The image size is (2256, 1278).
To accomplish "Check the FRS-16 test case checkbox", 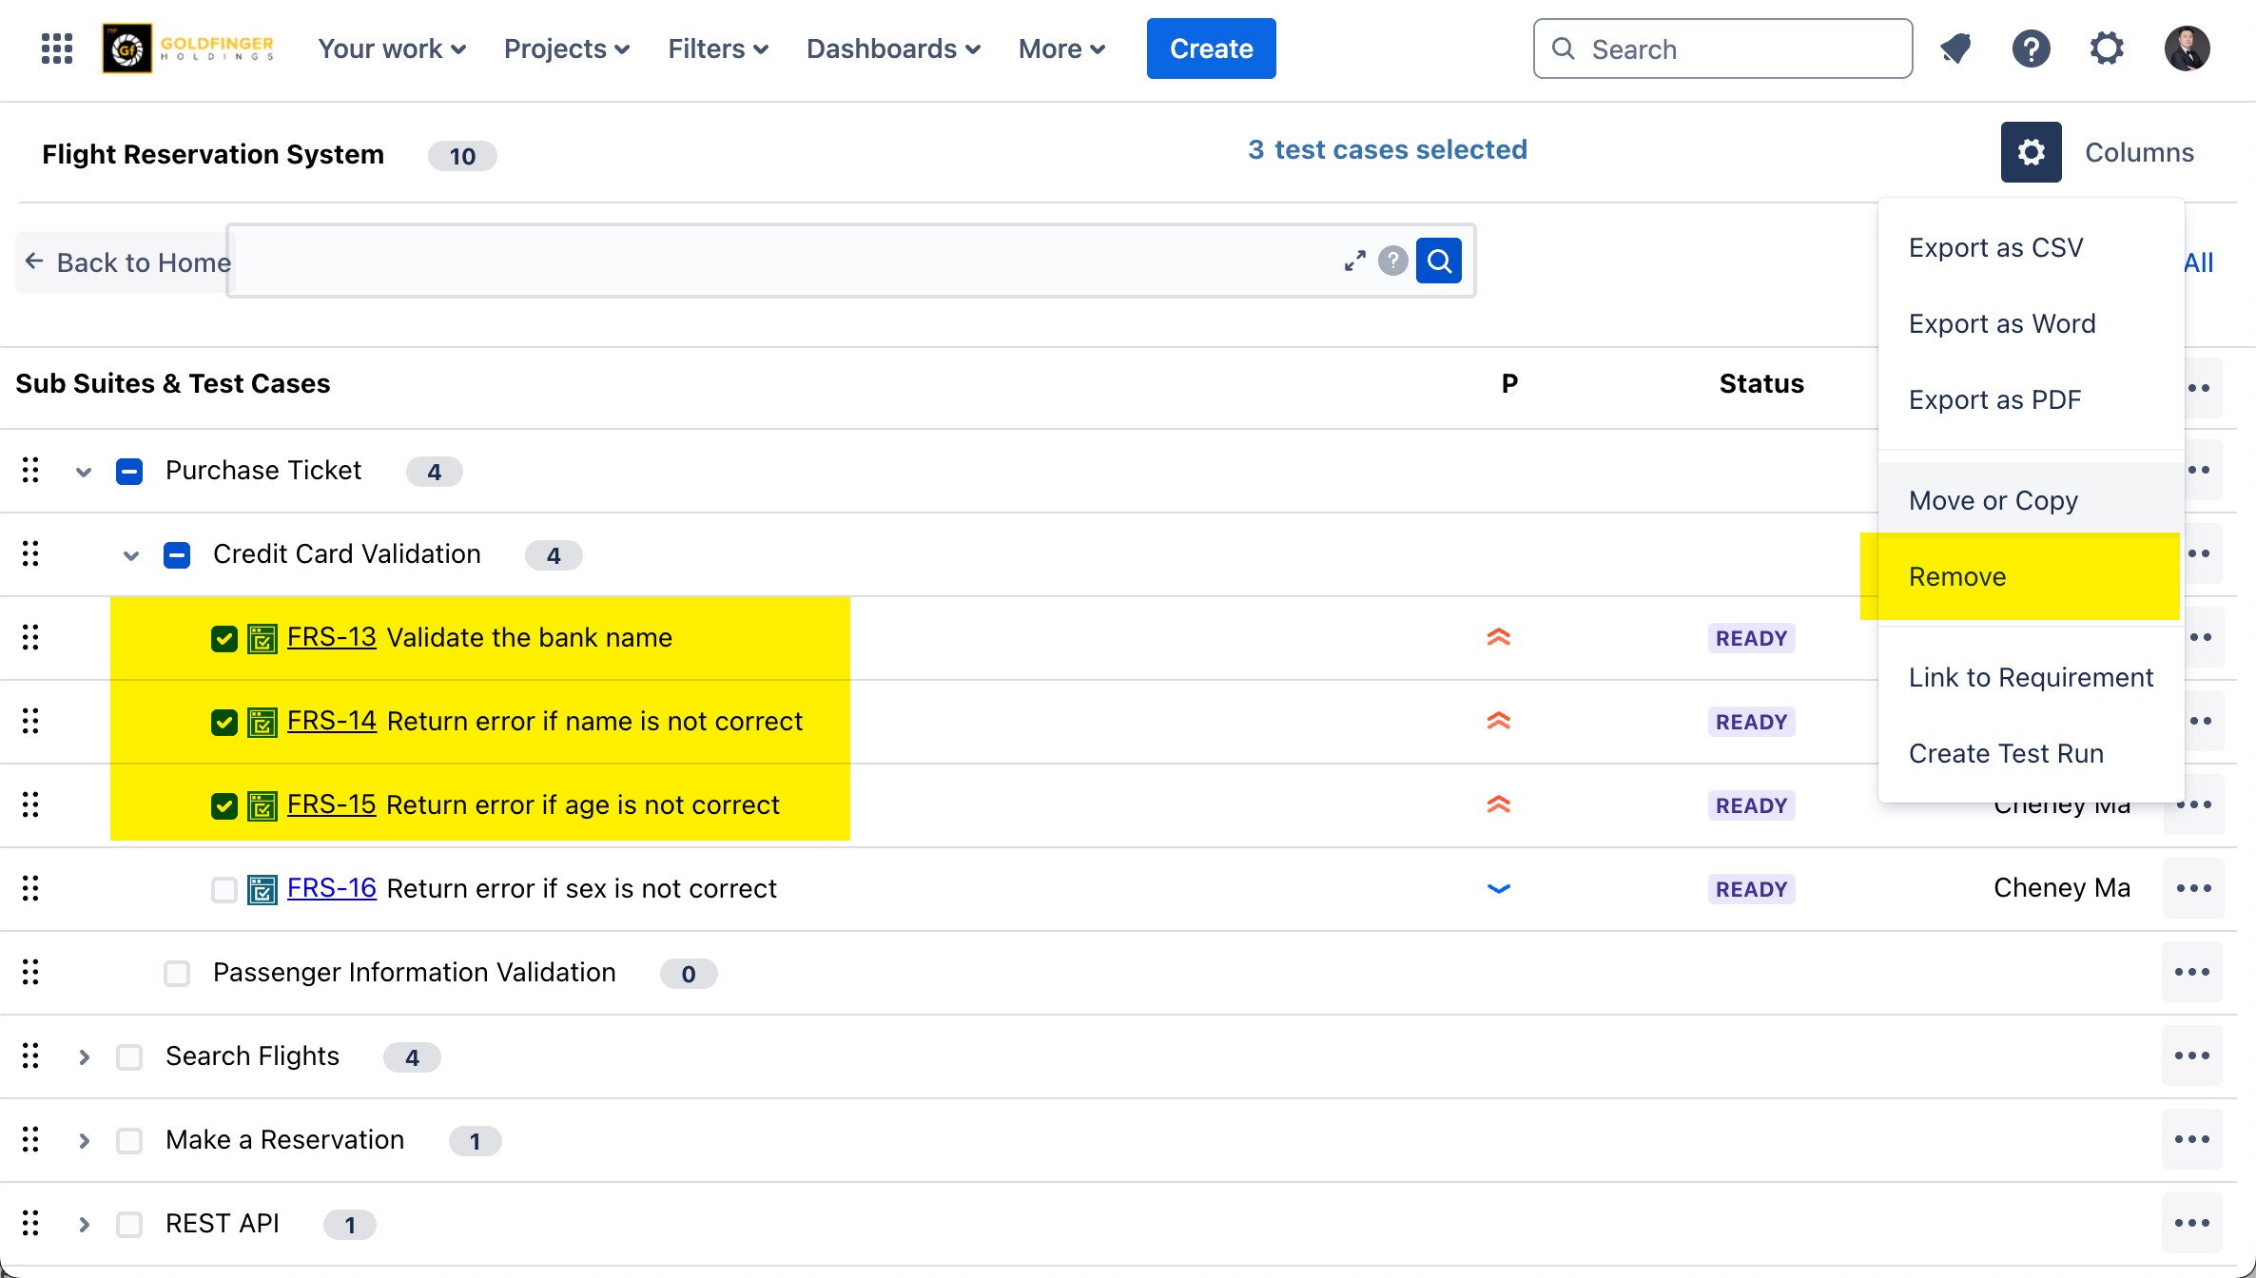I will [224, 889].
